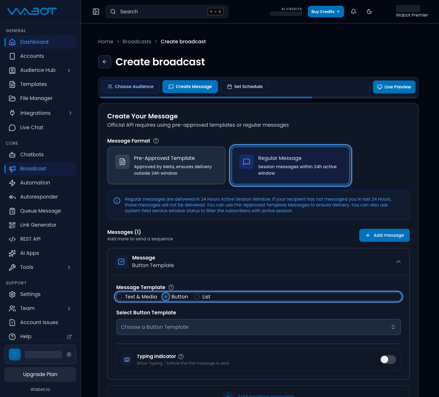Click the back arrow beside Create broadcast
The height and width of the screenshot is (397, 439).
click(105, 62)
